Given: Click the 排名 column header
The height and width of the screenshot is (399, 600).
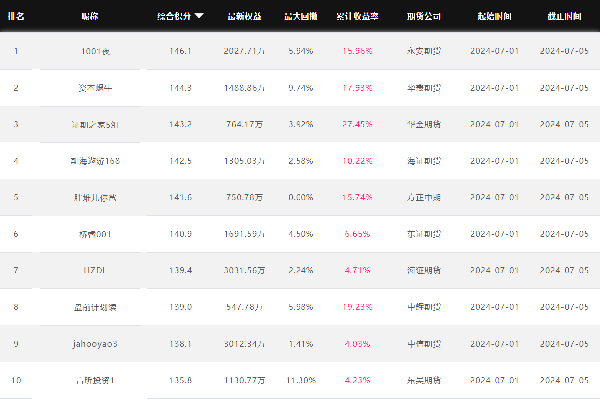Looking at the screenshot, I should pos(16,16).
